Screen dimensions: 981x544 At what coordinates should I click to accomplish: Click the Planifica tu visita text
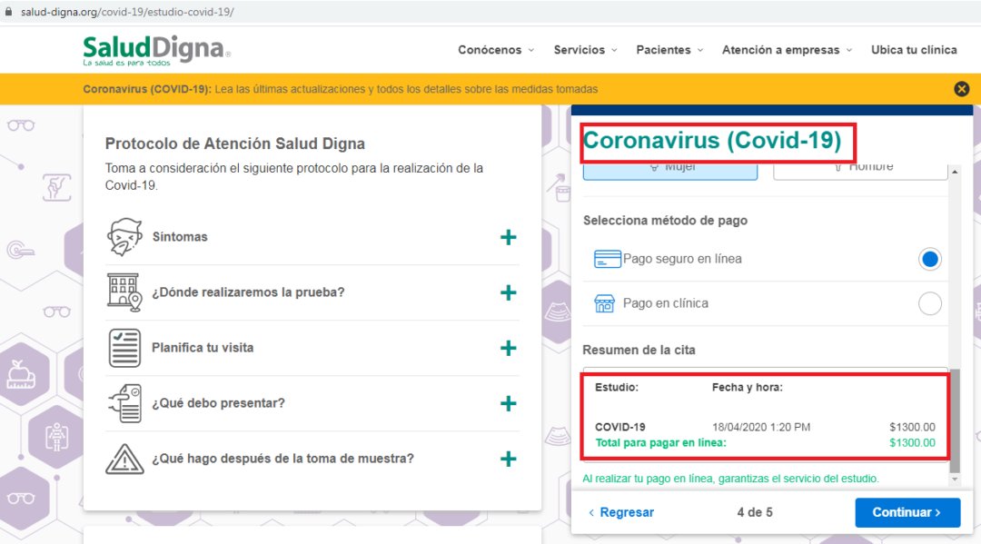tap(202, 348)
